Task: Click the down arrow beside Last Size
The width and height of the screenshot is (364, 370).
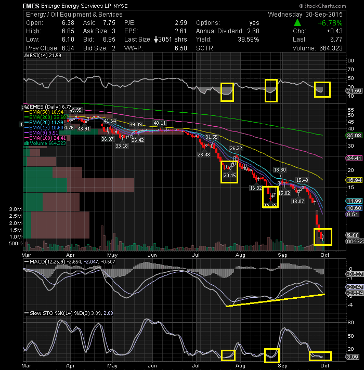Action: point(156,39)
